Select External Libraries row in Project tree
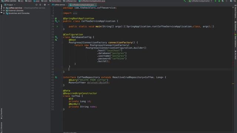237x133 pixels. coord(25,11)
